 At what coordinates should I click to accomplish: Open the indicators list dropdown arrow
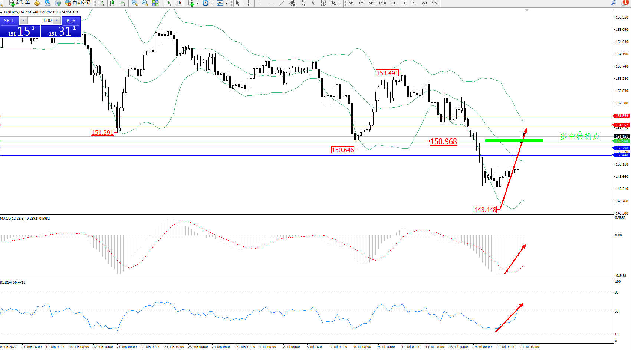197,3
